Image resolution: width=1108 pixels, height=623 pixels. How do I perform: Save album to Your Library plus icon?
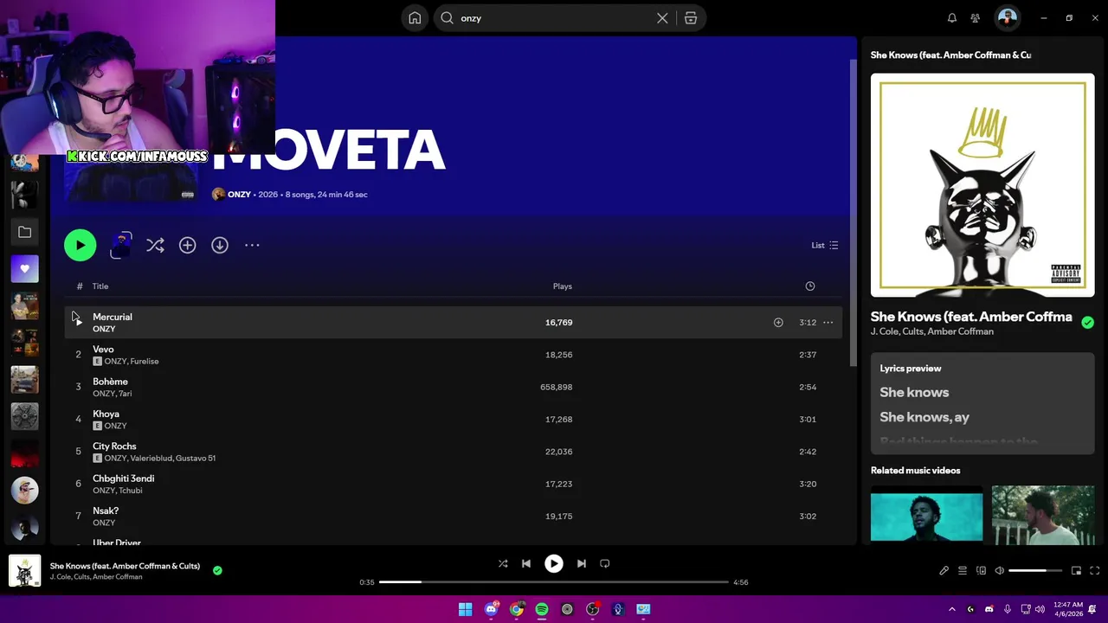(187, 246)
